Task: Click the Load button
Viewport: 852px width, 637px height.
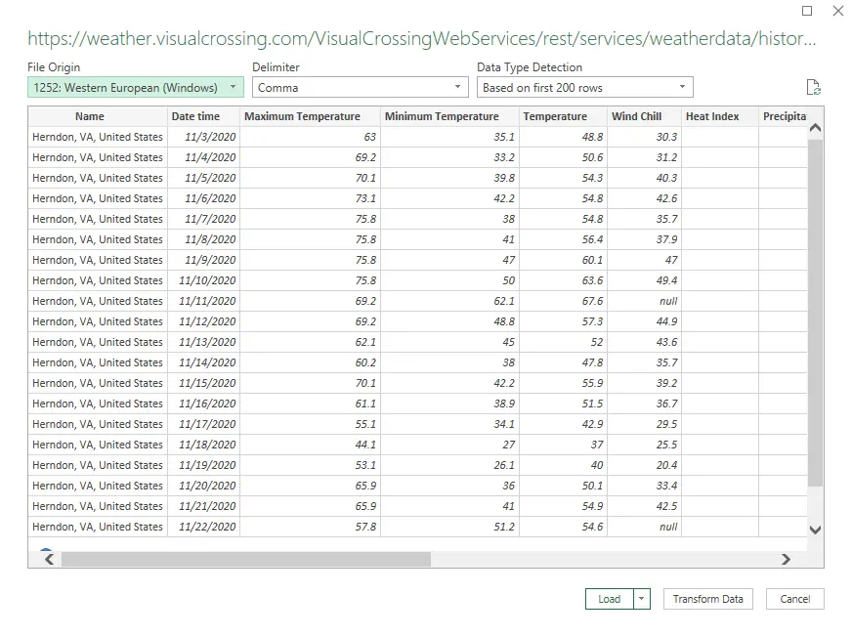Action: (x=609, y=599)
